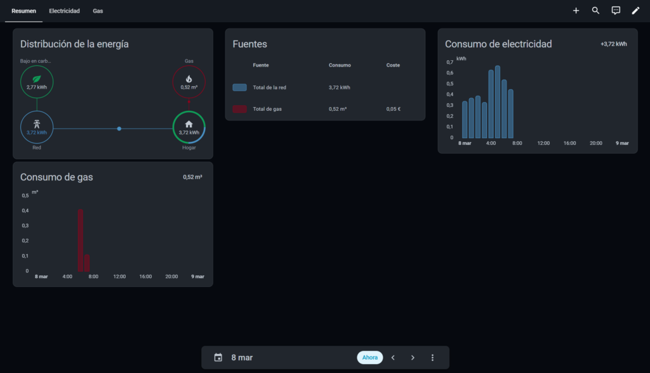Open the assistant chat bubble icon
This screenshot has height=373, width=650.
pos(616,11)
